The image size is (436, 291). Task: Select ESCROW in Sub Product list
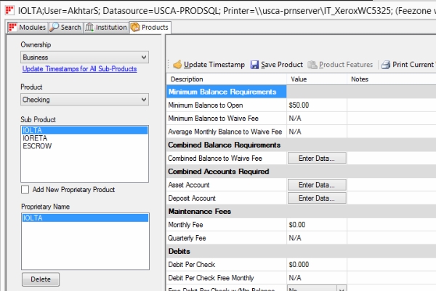pos(37,146)
